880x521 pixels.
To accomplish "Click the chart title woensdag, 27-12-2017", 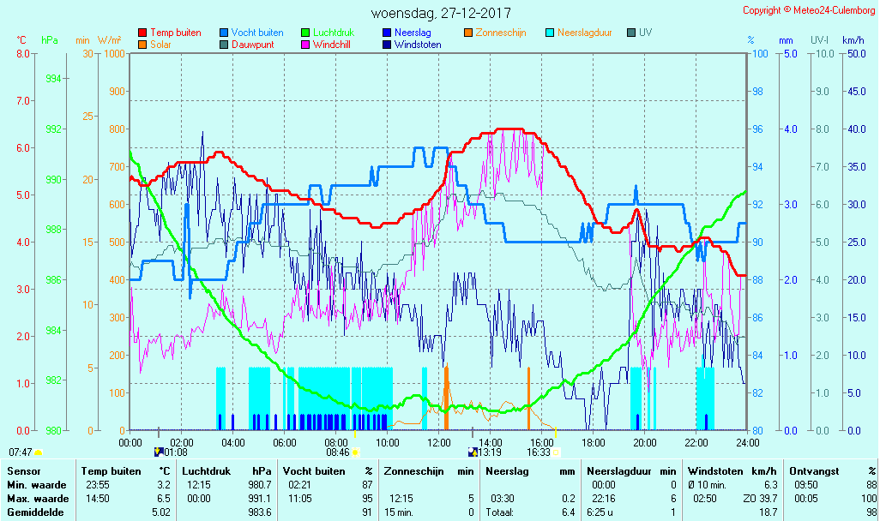I will pyautogui.click(x=441, y=14).
